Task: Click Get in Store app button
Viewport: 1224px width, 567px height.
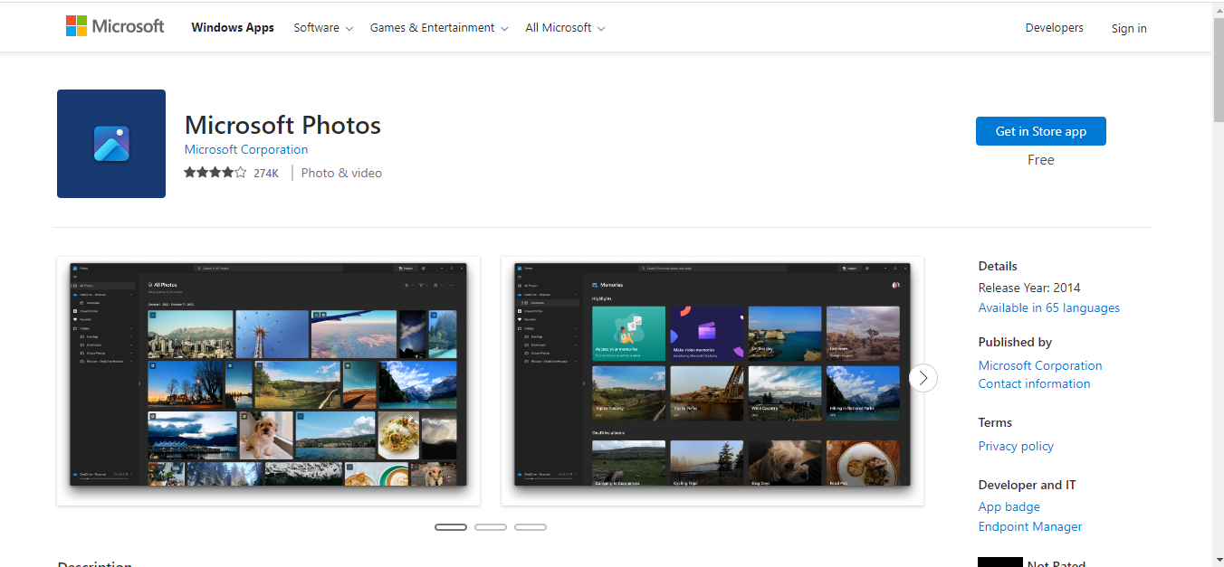Action: [x=1041, y=131]
